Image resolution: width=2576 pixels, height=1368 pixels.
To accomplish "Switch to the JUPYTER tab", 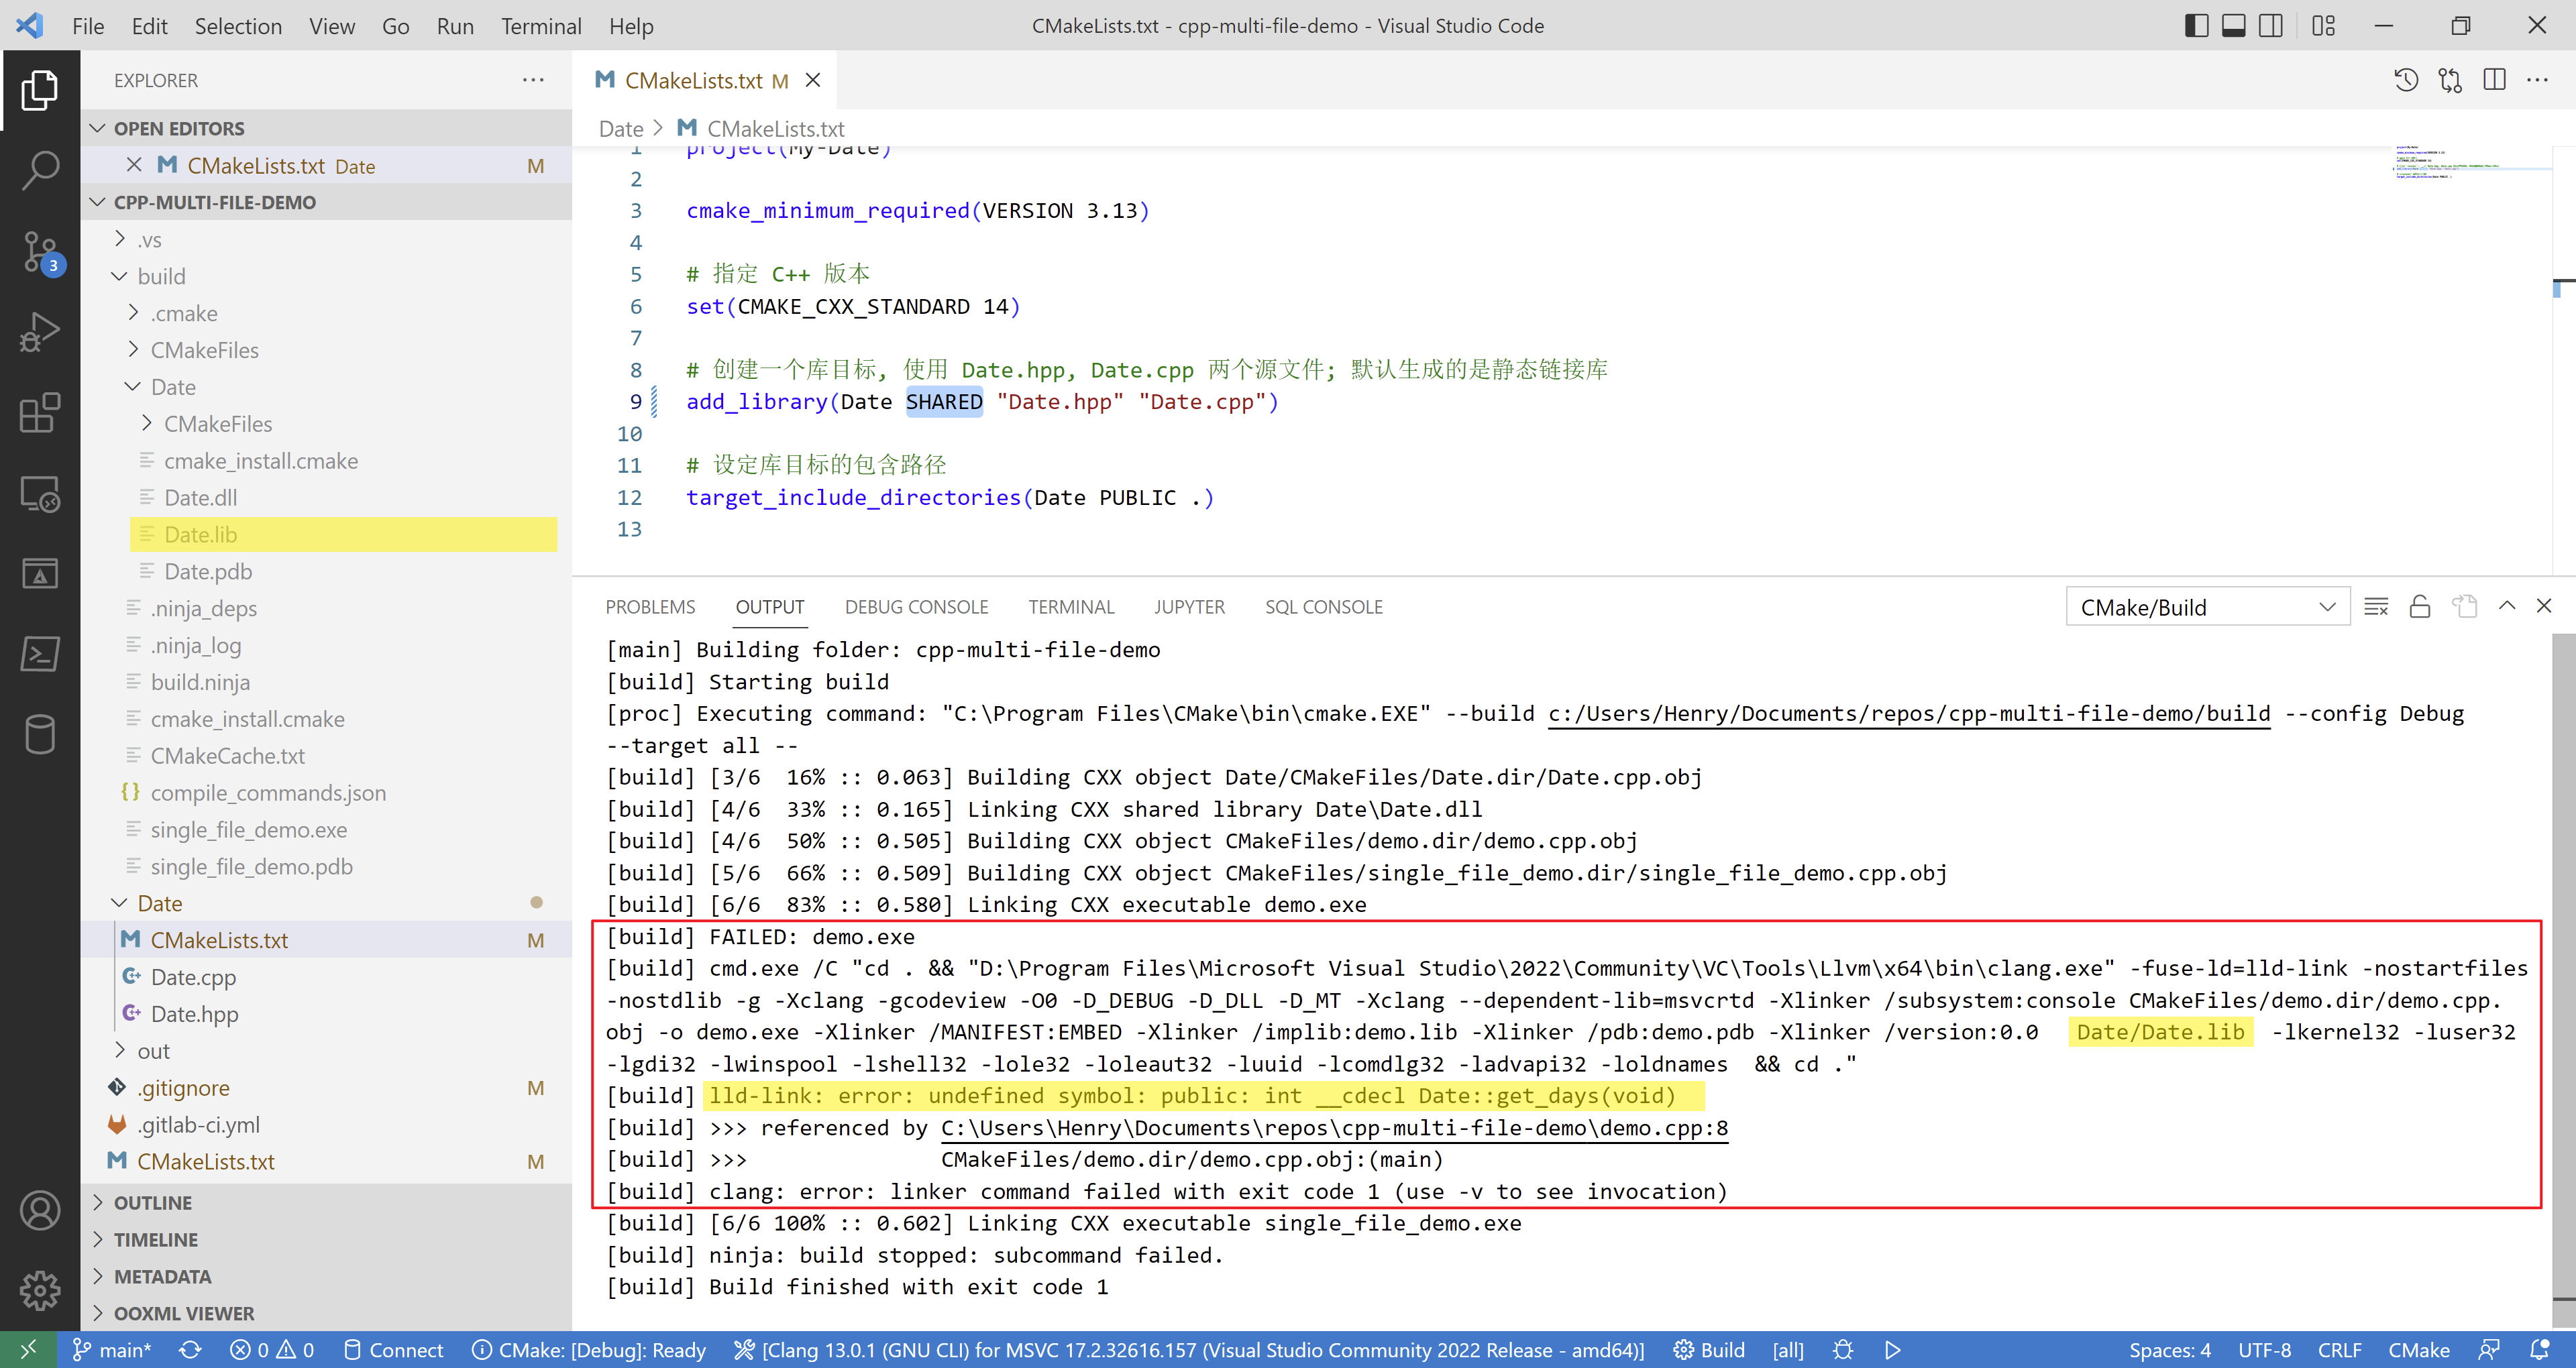I will (1189, 607).
